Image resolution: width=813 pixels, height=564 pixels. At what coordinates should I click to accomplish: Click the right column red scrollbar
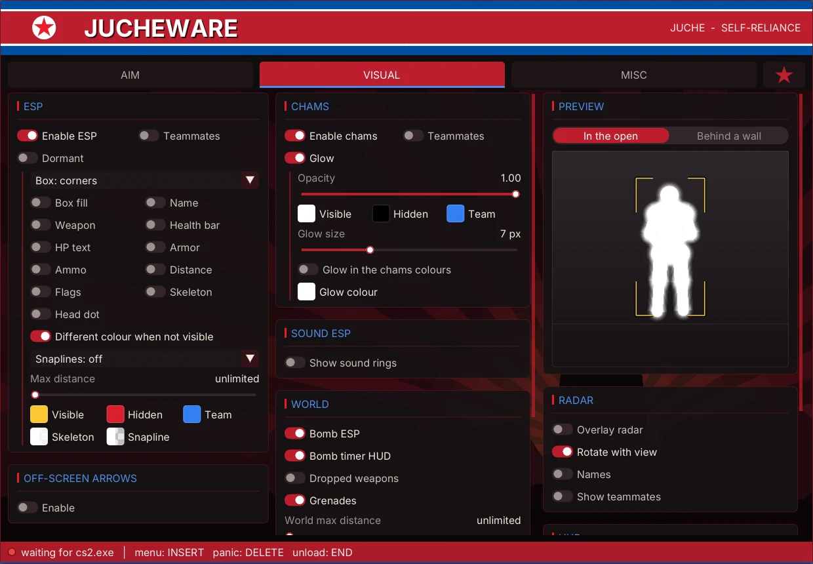click(x=801, y=251)
